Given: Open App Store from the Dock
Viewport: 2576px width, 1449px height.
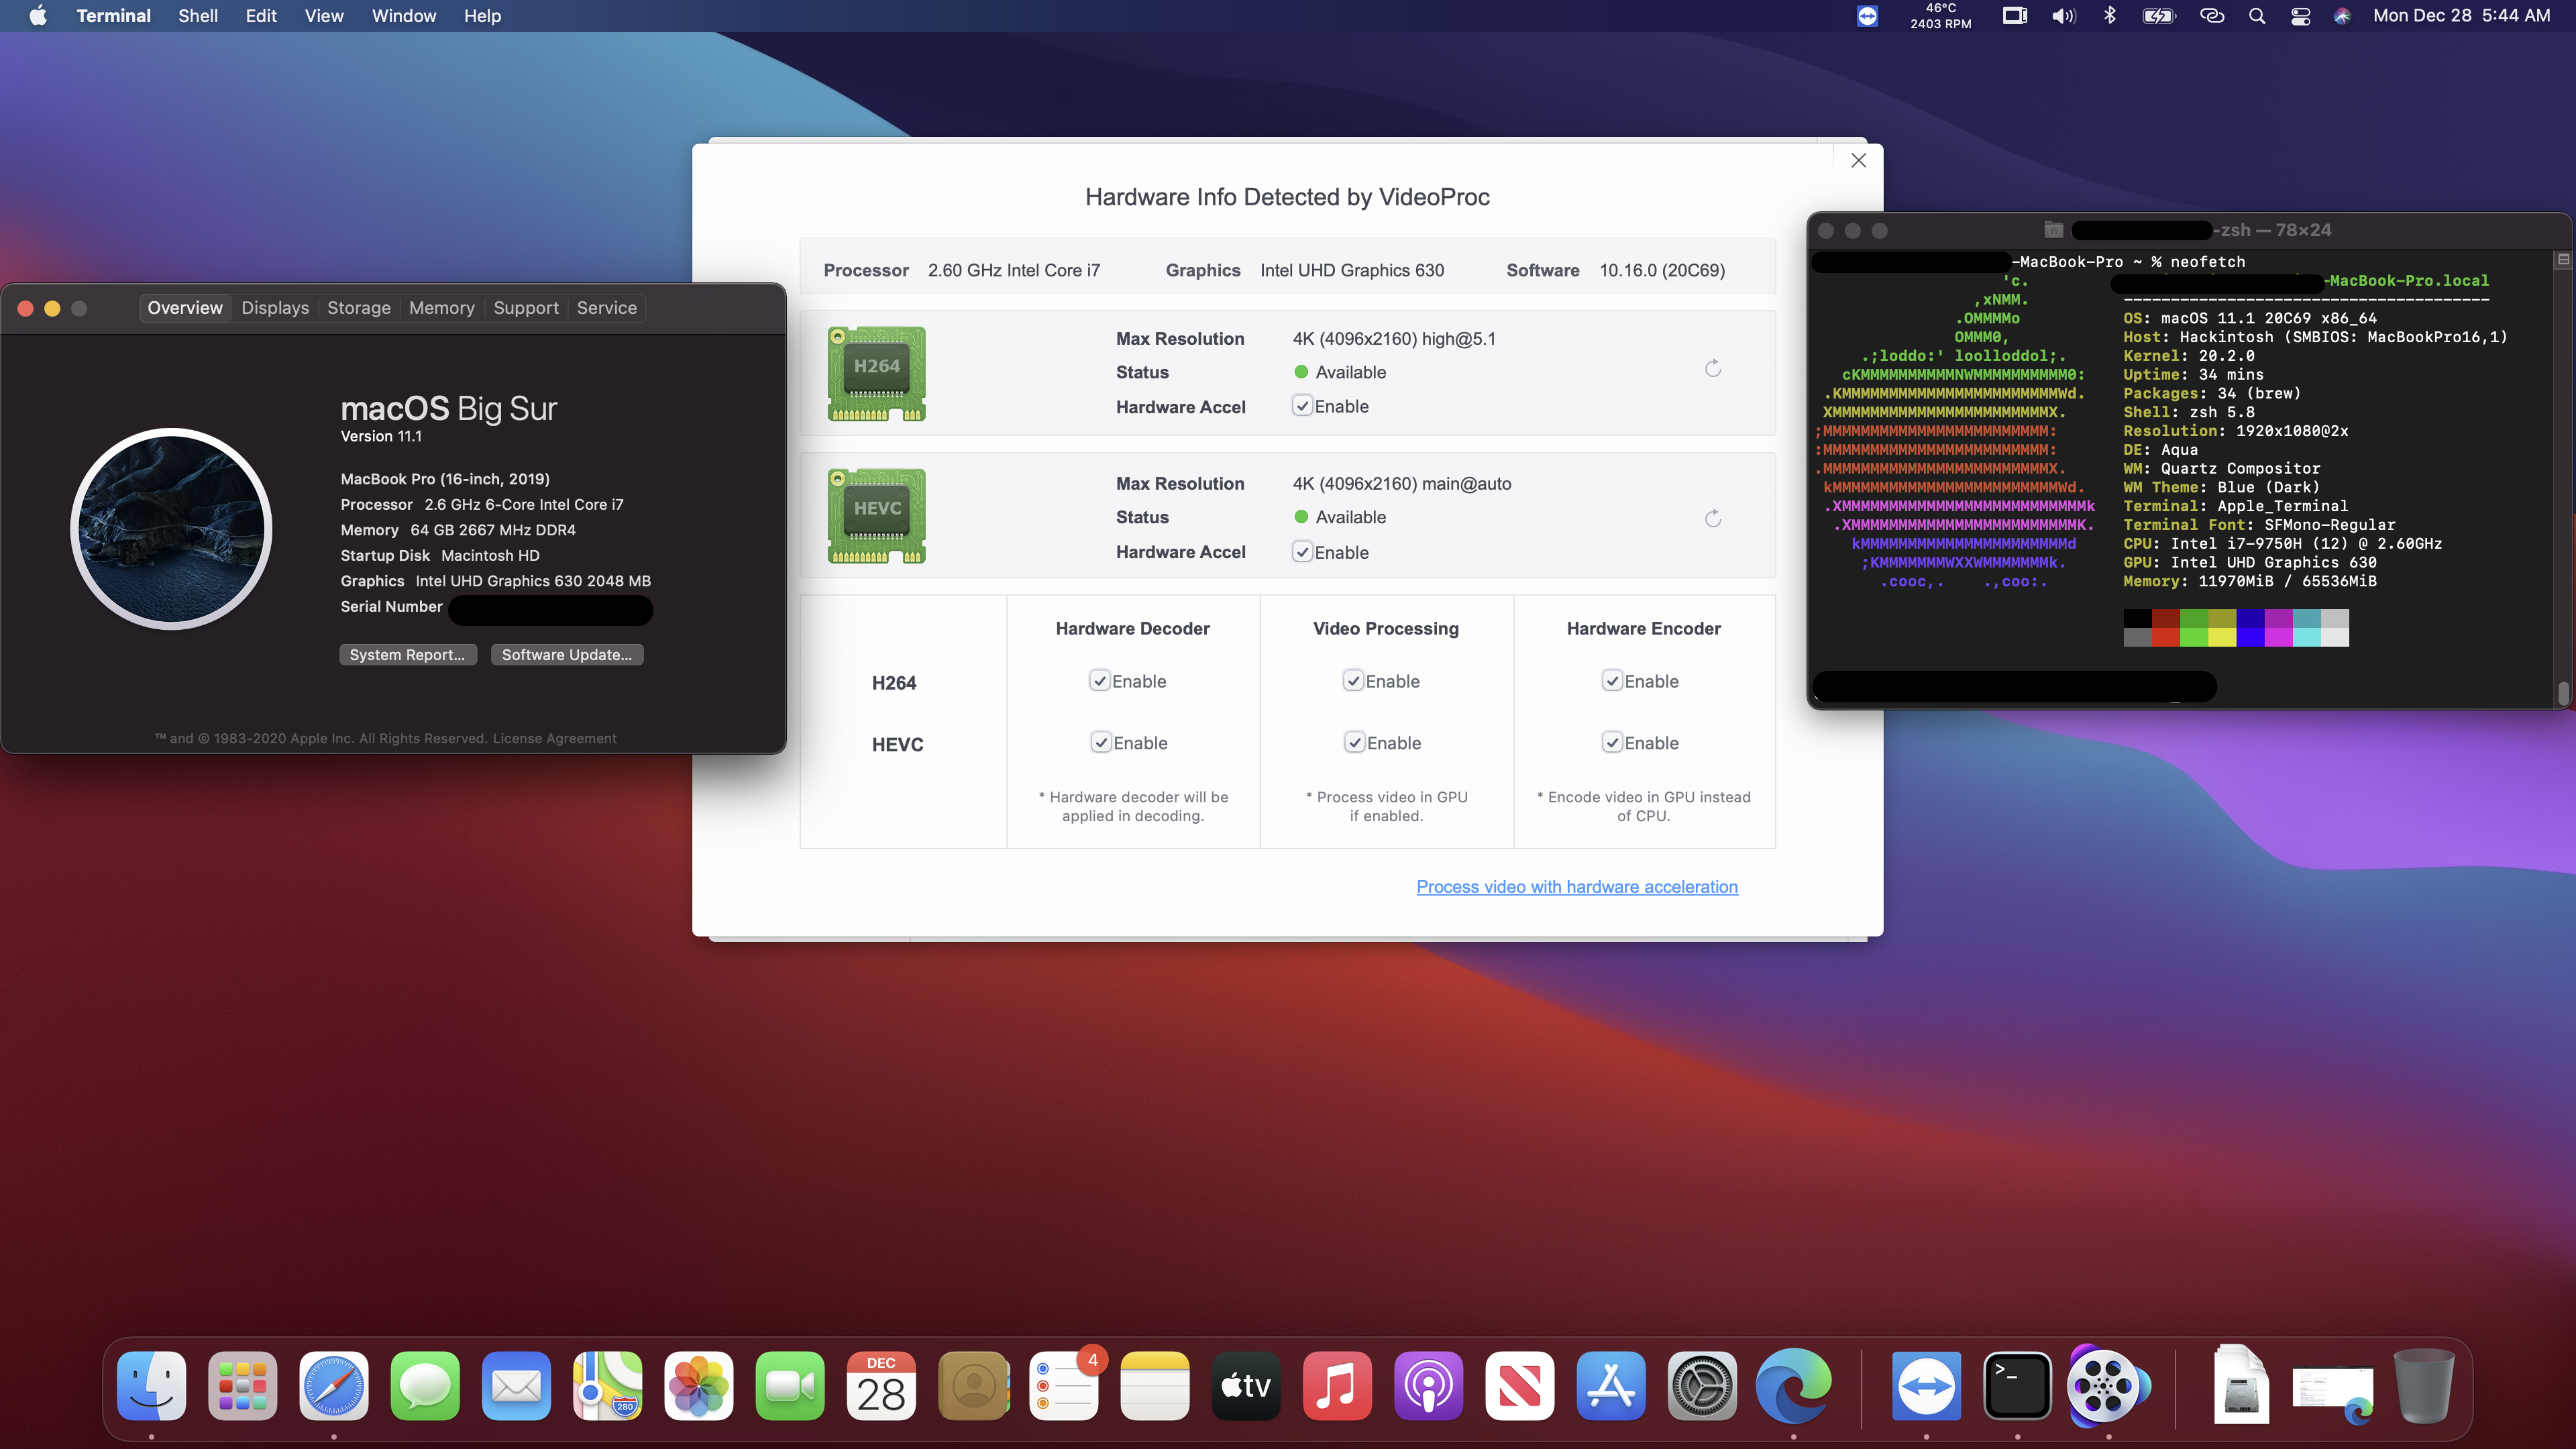Looking at the screenshot, I should point(1611,1386).
